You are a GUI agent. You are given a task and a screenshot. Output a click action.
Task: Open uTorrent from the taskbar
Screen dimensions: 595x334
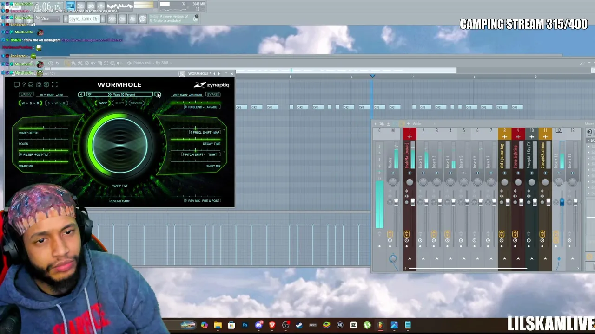367,325
